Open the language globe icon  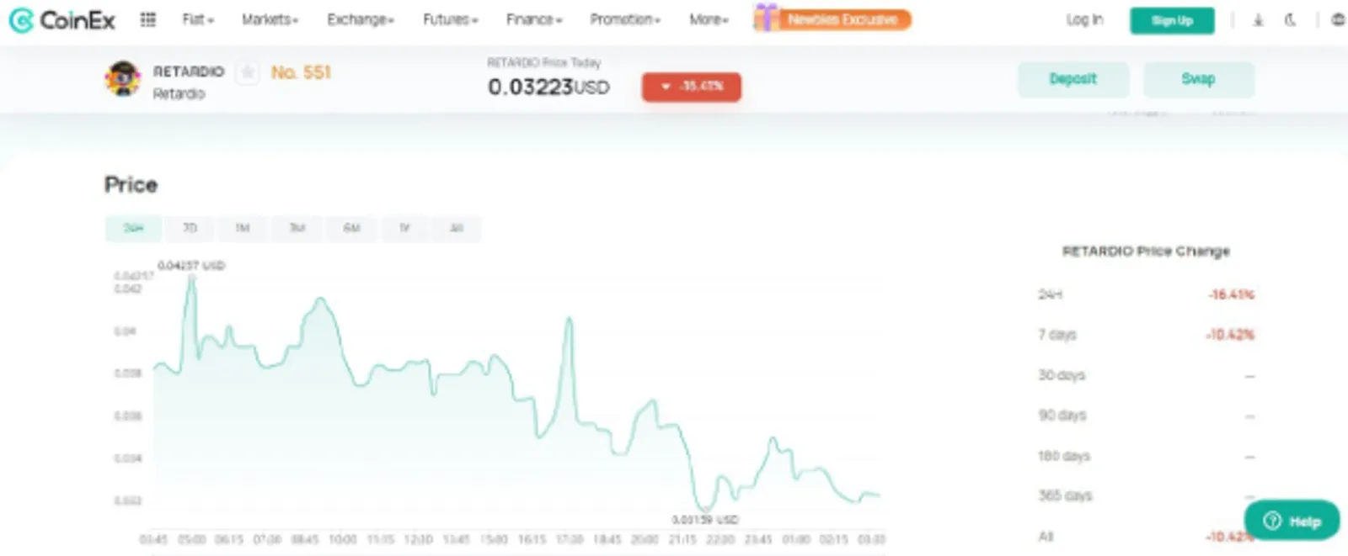[1338, 20]
